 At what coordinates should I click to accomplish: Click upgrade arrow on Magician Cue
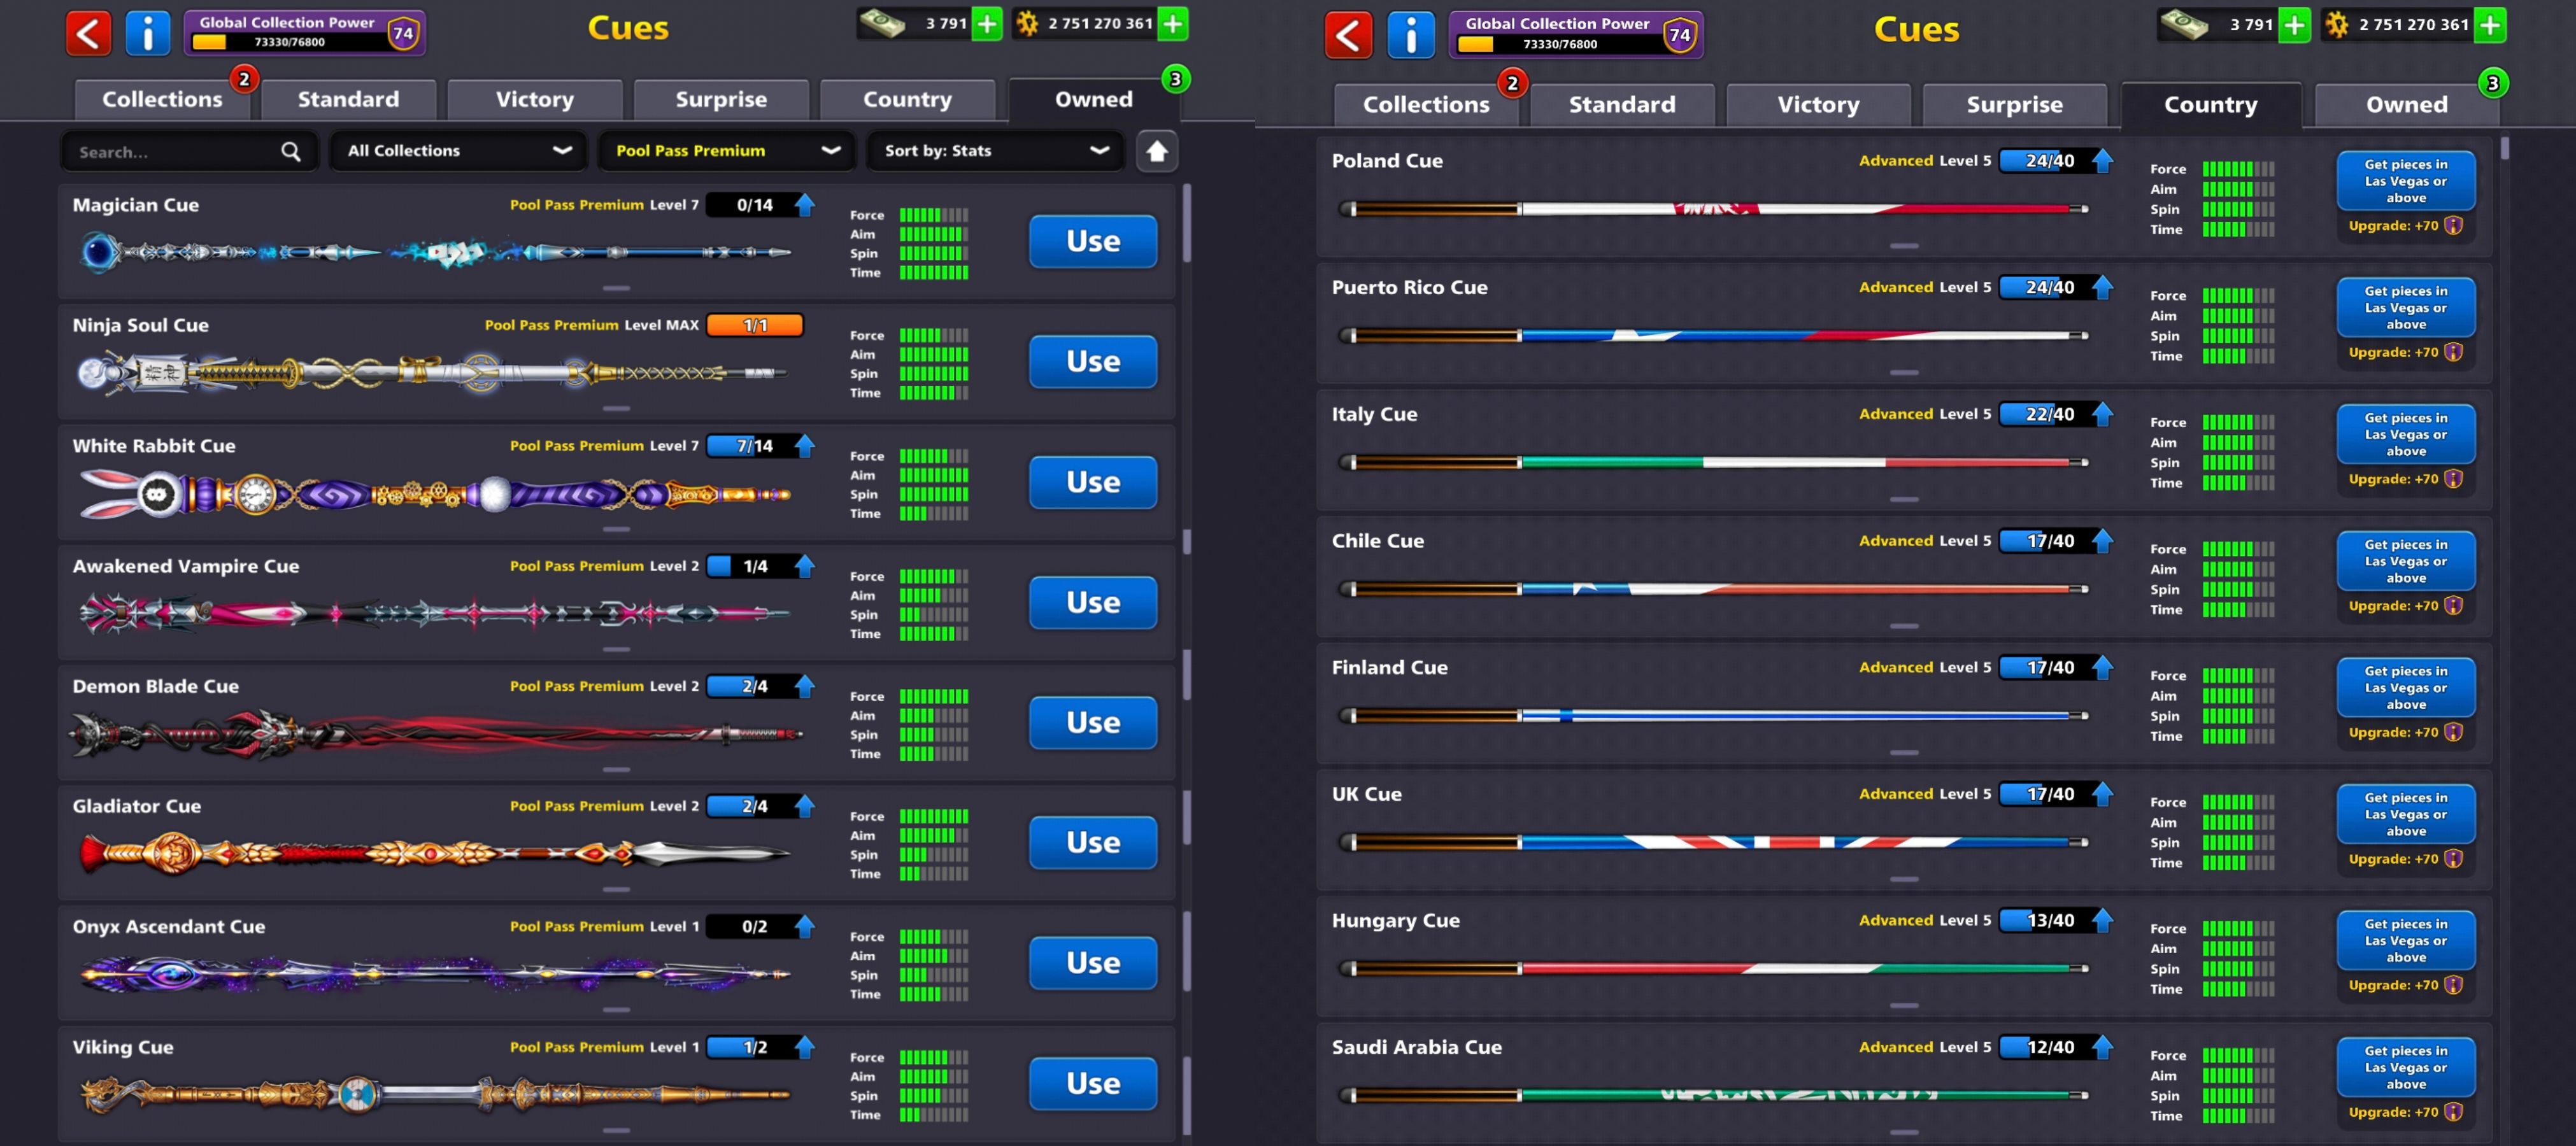point(805,205)
